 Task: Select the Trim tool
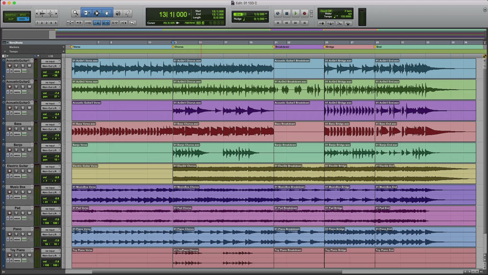(x=87, y=13)
